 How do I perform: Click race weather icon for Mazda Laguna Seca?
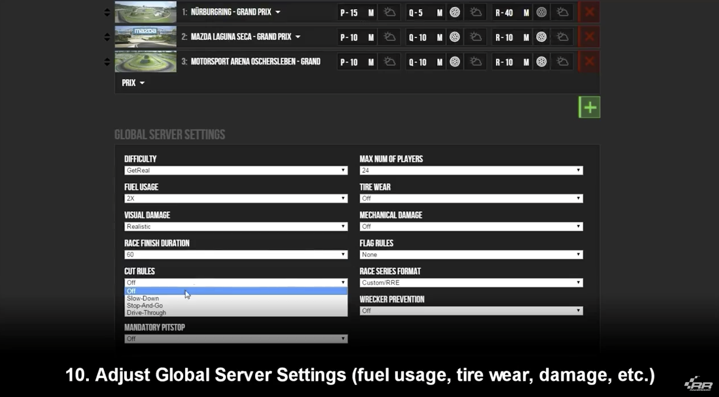pos(562,37)
